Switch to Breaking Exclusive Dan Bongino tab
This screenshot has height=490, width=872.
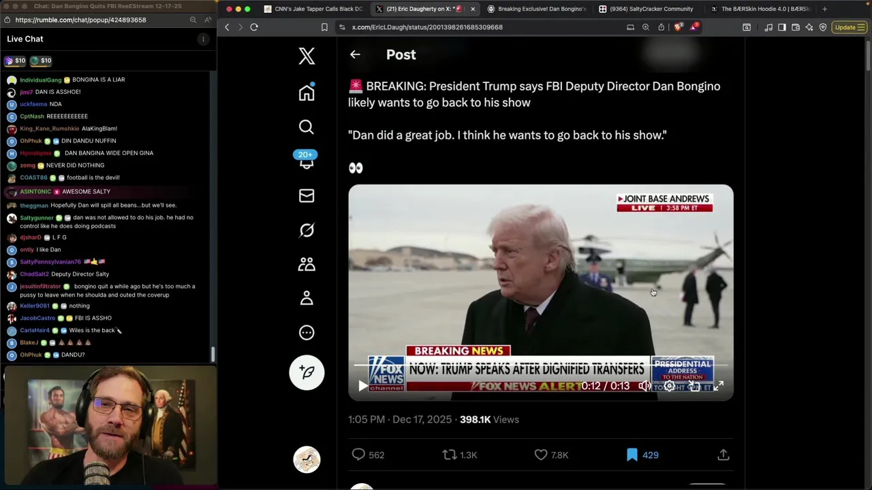click(536, 9)
